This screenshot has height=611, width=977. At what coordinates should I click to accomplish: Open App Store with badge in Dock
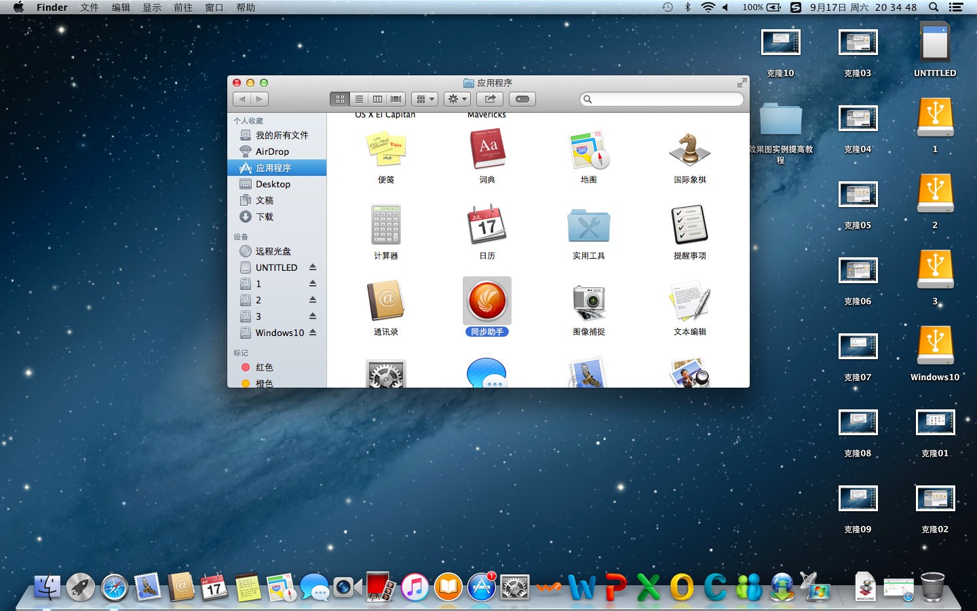481,587
